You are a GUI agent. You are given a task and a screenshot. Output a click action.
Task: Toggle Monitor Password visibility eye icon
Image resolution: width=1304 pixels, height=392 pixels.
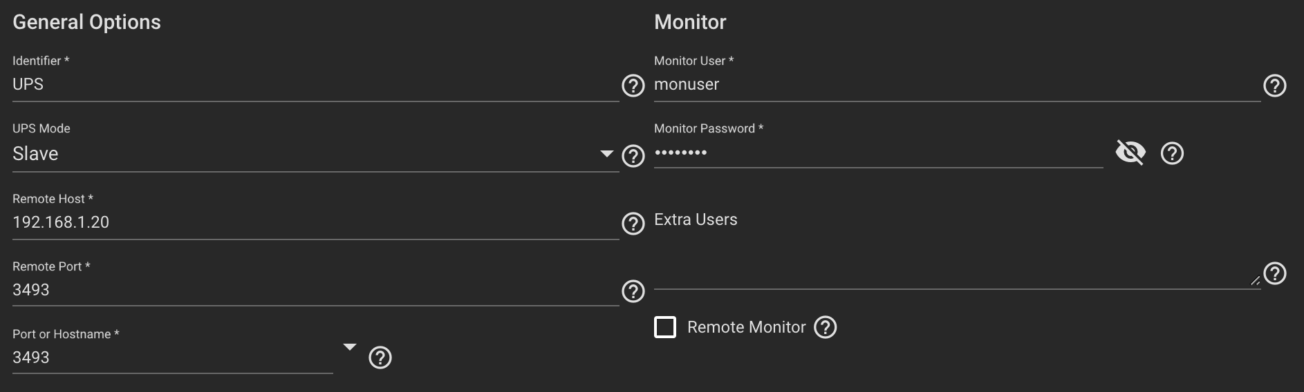point(1130,153)
